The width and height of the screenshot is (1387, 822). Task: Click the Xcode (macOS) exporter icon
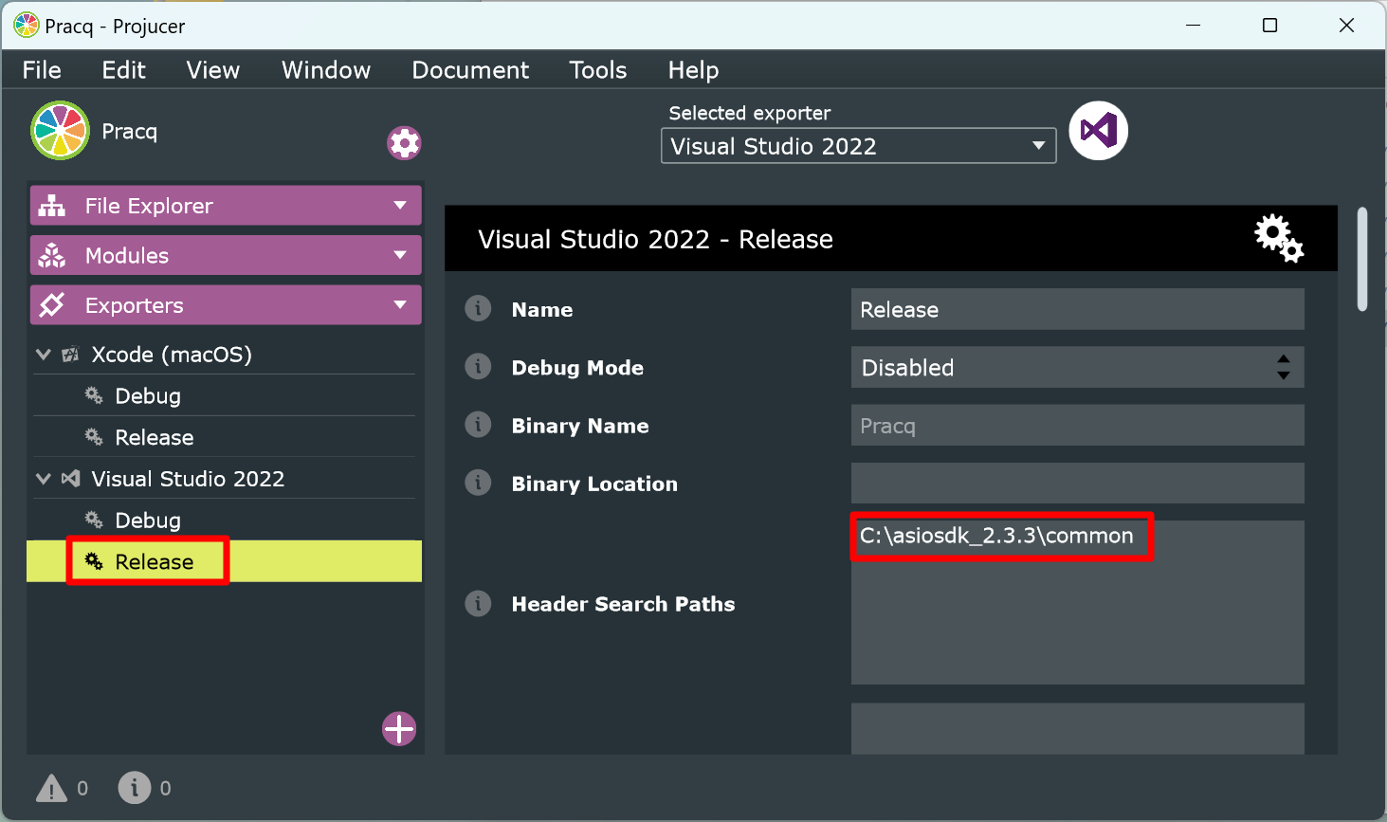coord(70,355)
